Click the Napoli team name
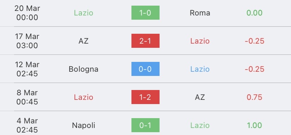 point(84,126)
